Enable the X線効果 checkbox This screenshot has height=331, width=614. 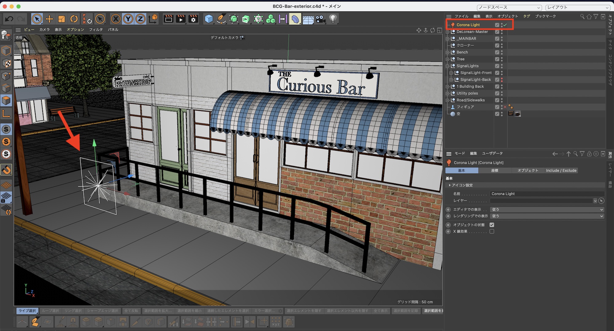pos(492,231)
